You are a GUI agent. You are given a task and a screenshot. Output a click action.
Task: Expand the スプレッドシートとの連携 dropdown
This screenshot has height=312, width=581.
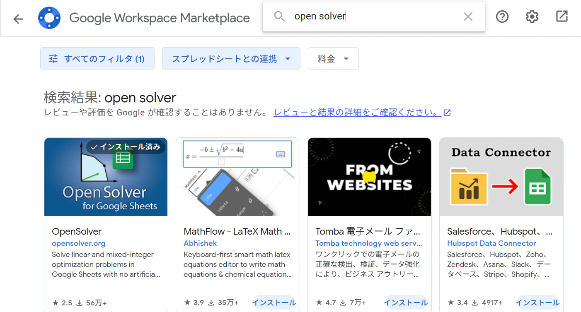[x=231, y=58]
